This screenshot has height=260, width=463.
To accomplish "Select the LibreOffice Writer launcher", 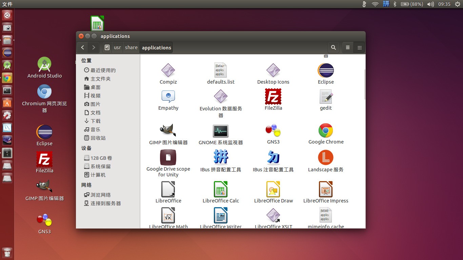I will [221, 218].
